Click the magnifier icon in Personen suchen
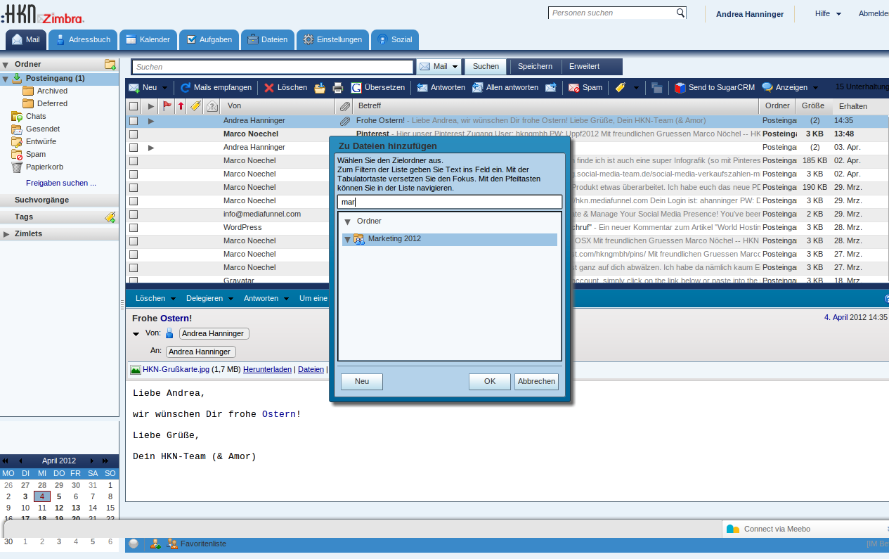This screenshot has width=889, height=559. [x=680, y=13]
